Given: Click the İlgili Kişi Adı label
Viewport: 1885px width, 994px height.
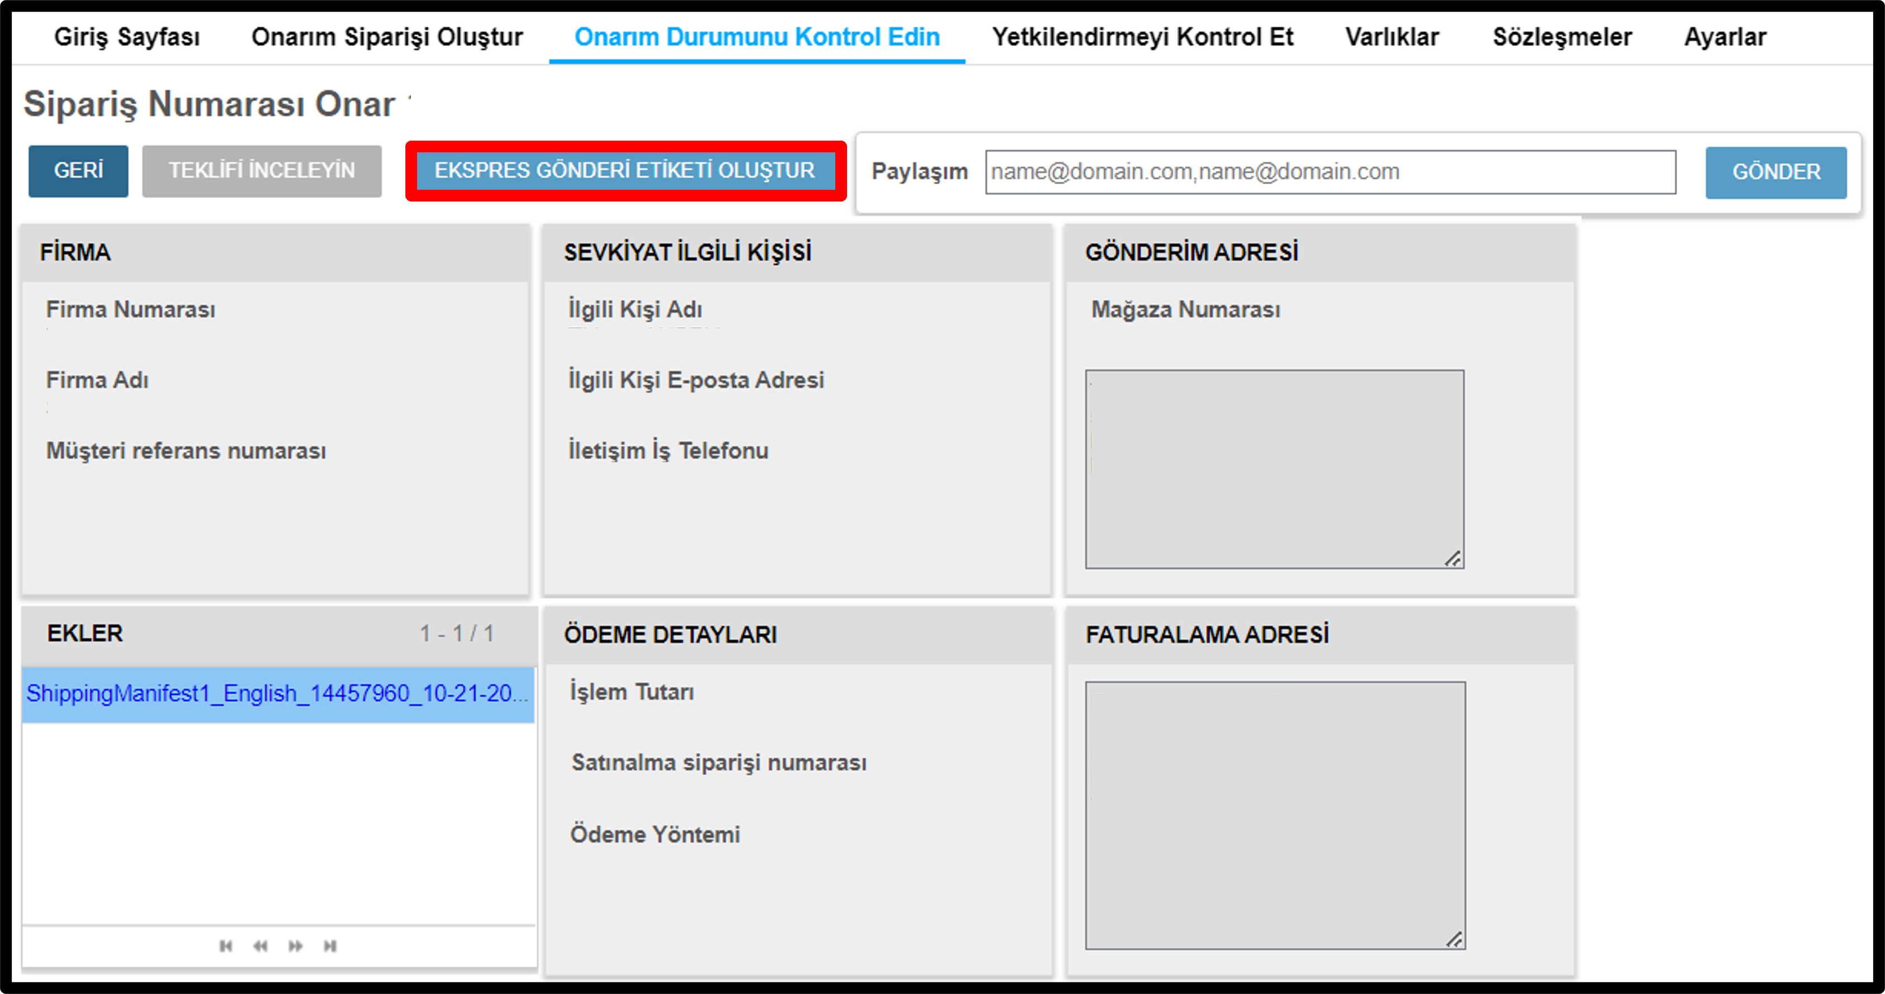Looking at the screenshot, I should [x=635, y=309].
